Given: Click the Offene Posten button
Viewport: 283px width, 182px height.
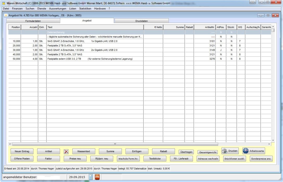Looking at the screenshot, I should 22,159.
